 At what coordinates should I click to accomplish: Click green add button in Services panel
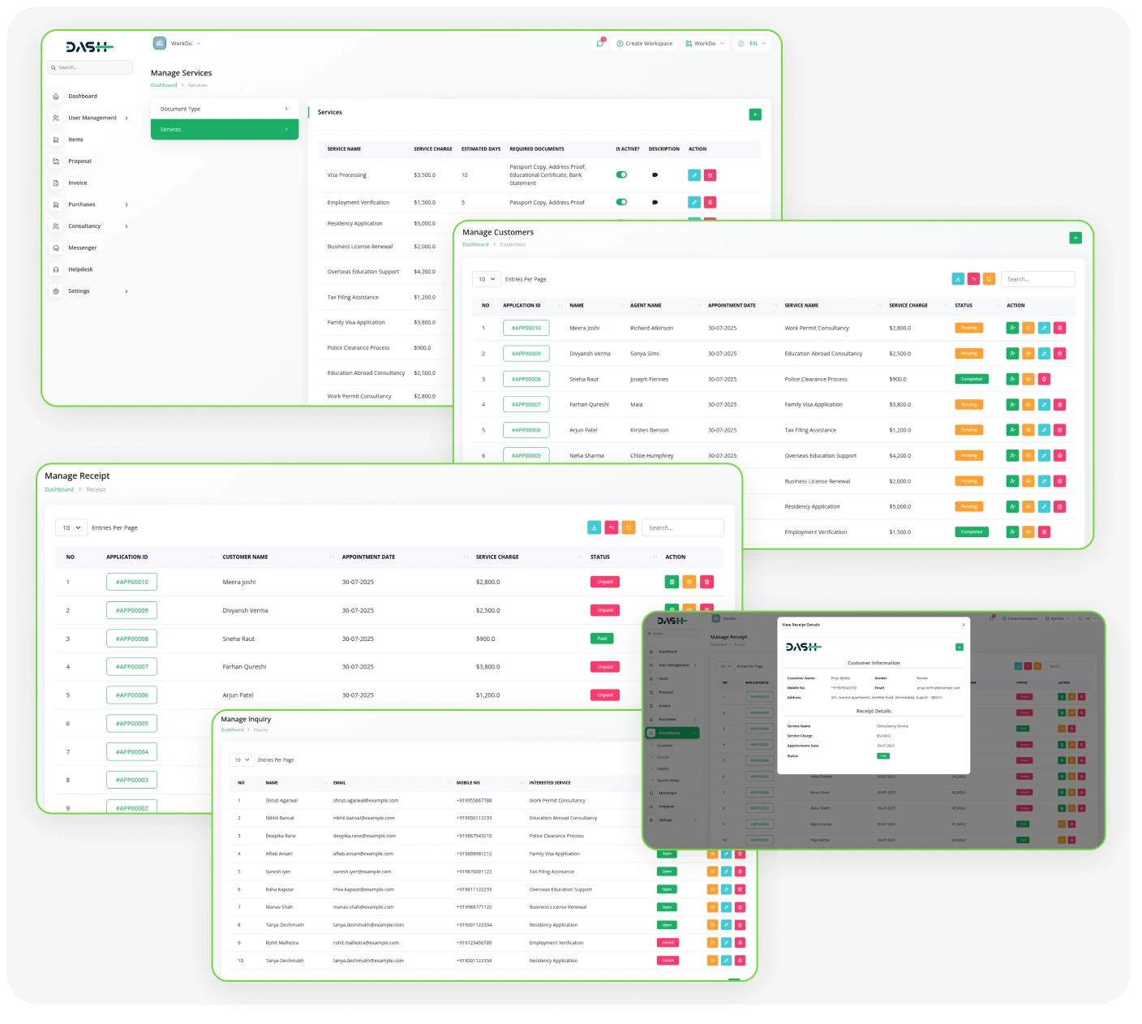[x=755, y=114]
